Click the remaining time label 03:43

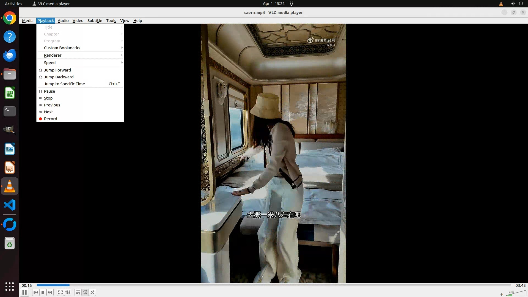[x=520, y=285]
